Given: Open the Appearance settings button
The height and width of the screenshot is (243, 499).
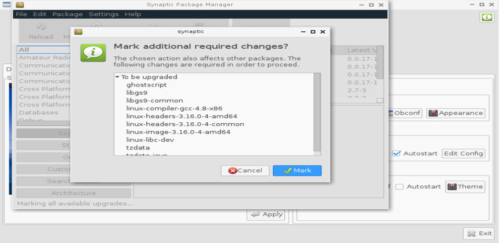Looking at the screenshot, I should coord(456,113).
